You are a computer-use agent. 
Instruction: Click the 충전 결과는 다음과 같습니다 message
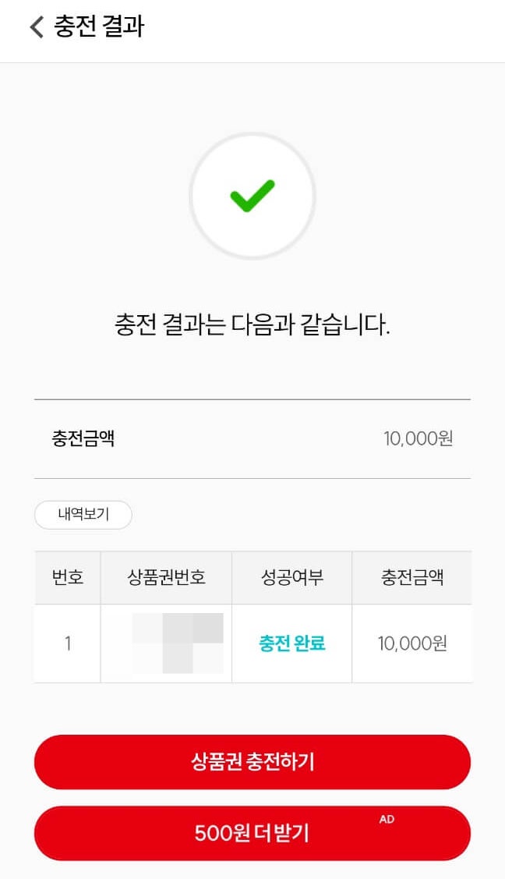252,324
